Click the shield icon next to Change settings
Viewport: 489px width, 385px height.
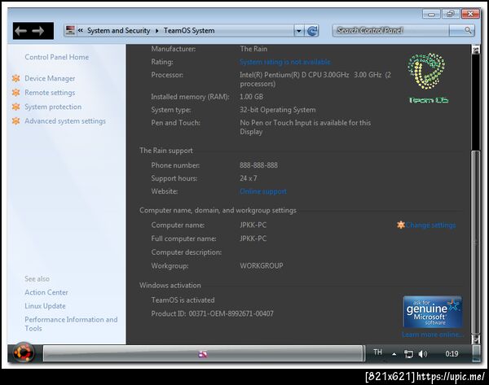[401, 225]
